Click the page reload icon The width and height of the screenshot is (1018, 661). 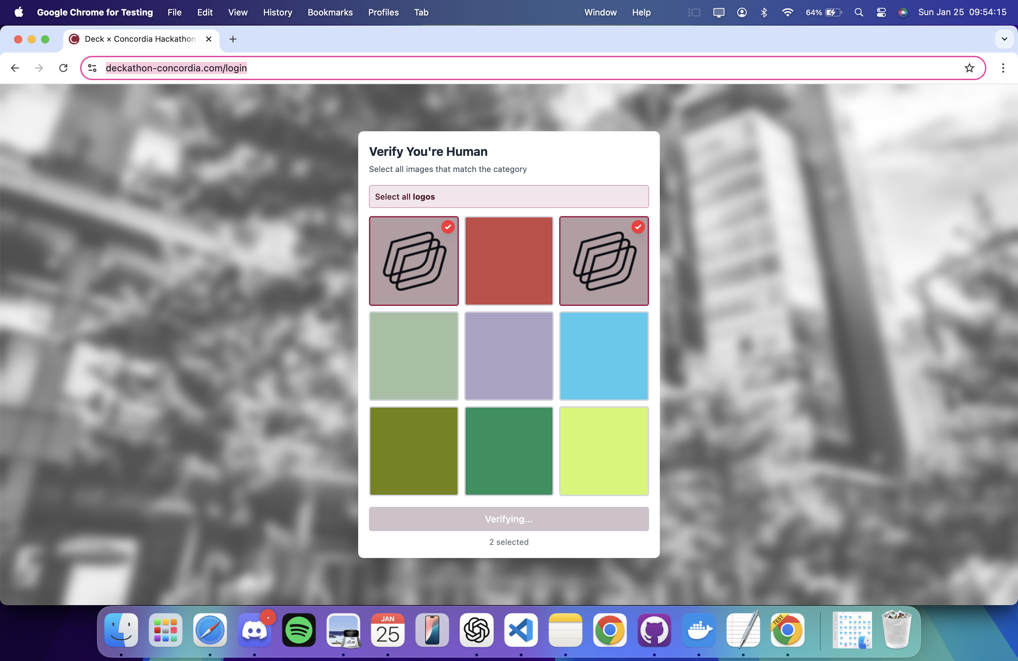(x=63, y=68)
